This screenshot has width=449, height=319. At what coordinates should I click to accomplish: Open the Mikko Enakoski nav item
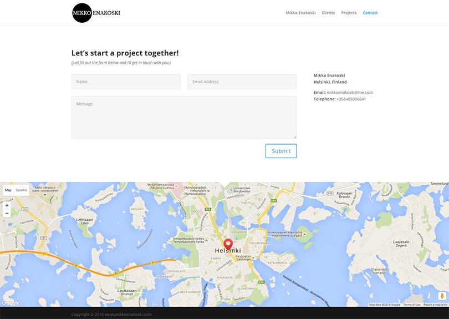point(300,13)
